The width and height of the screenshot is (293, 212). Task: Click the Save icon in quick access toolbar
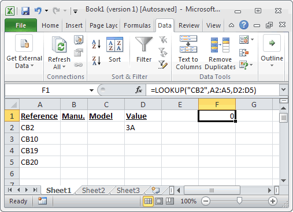pyautogui.click(x=25, y=11)
